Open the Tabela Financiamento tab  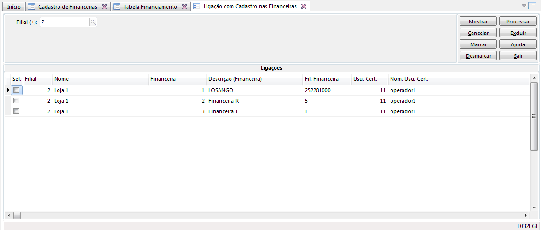pos(150,7)
